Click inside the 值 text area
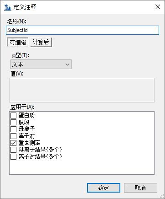Viewport: 165px width, 199px height. click(x=82, y=90)
